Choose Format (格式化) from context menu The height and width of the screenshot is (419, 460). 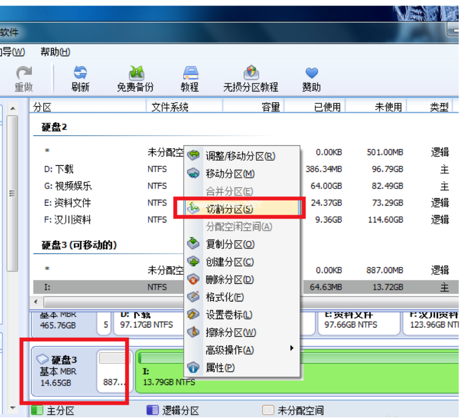[x=225, y=297]
